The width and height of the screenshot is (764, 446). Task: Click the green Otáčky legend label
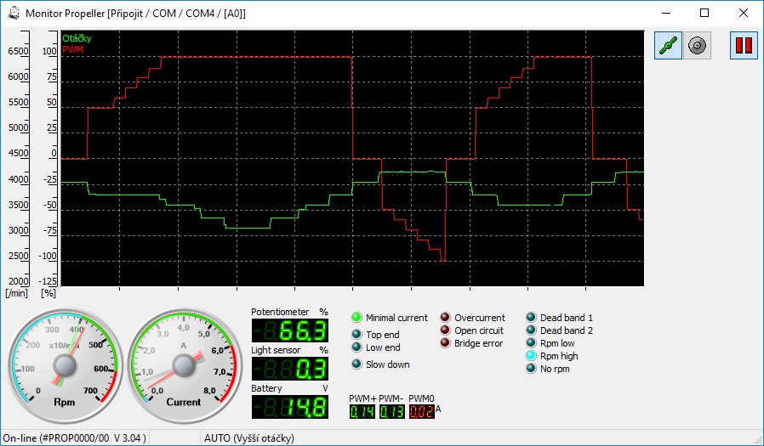pyautogui.click(x=77, y=38)
